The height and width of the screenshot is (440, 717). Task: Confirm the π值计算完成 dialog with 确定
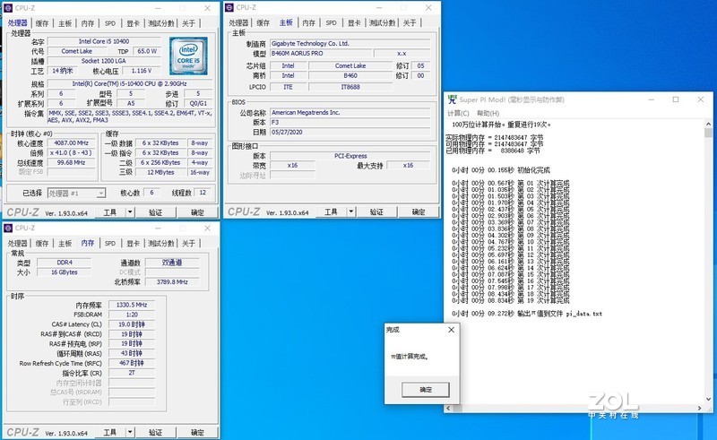click(425, 390)
